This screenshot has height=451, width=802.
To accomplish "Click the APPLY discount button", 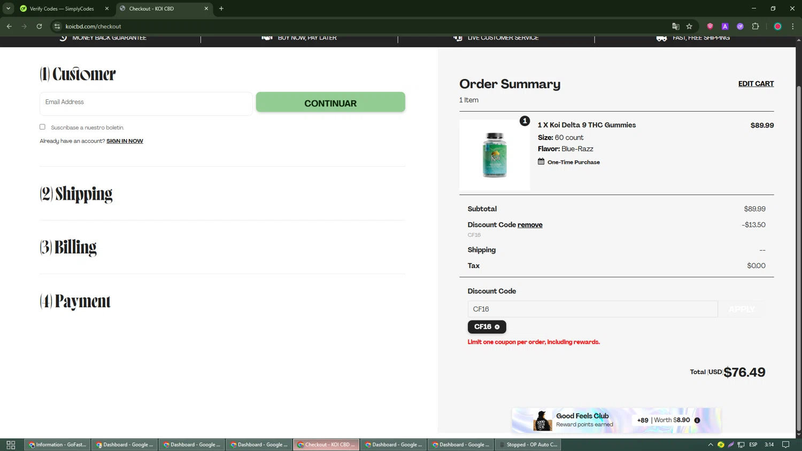I will pyautogui.click(x=742, y=309).
